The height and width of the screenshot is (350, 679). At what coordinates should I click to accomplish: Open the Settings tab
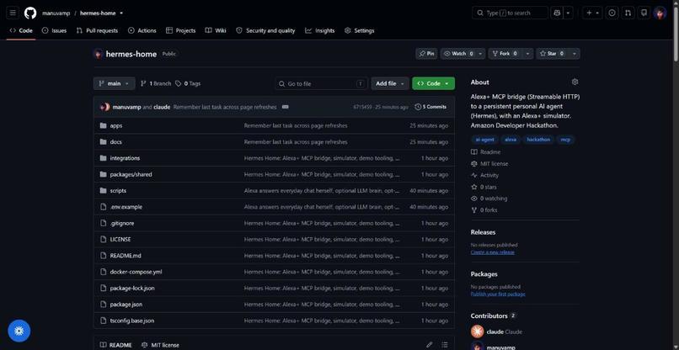(x=360, y=31)
